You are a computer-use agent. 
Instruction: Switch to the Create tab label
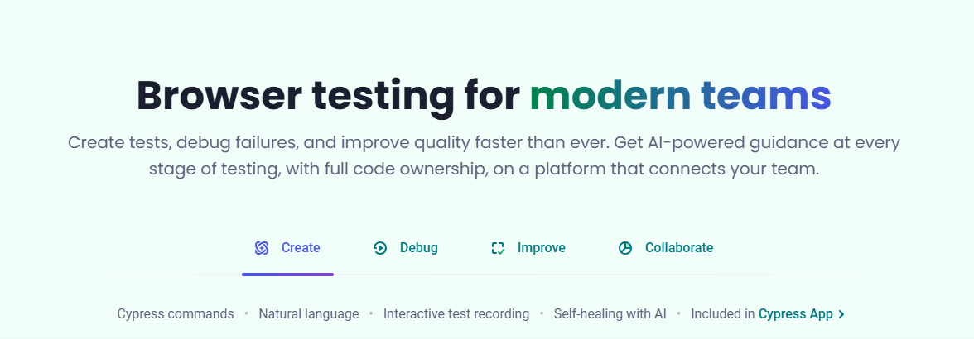pyautogui.click(x=301, y=248)
